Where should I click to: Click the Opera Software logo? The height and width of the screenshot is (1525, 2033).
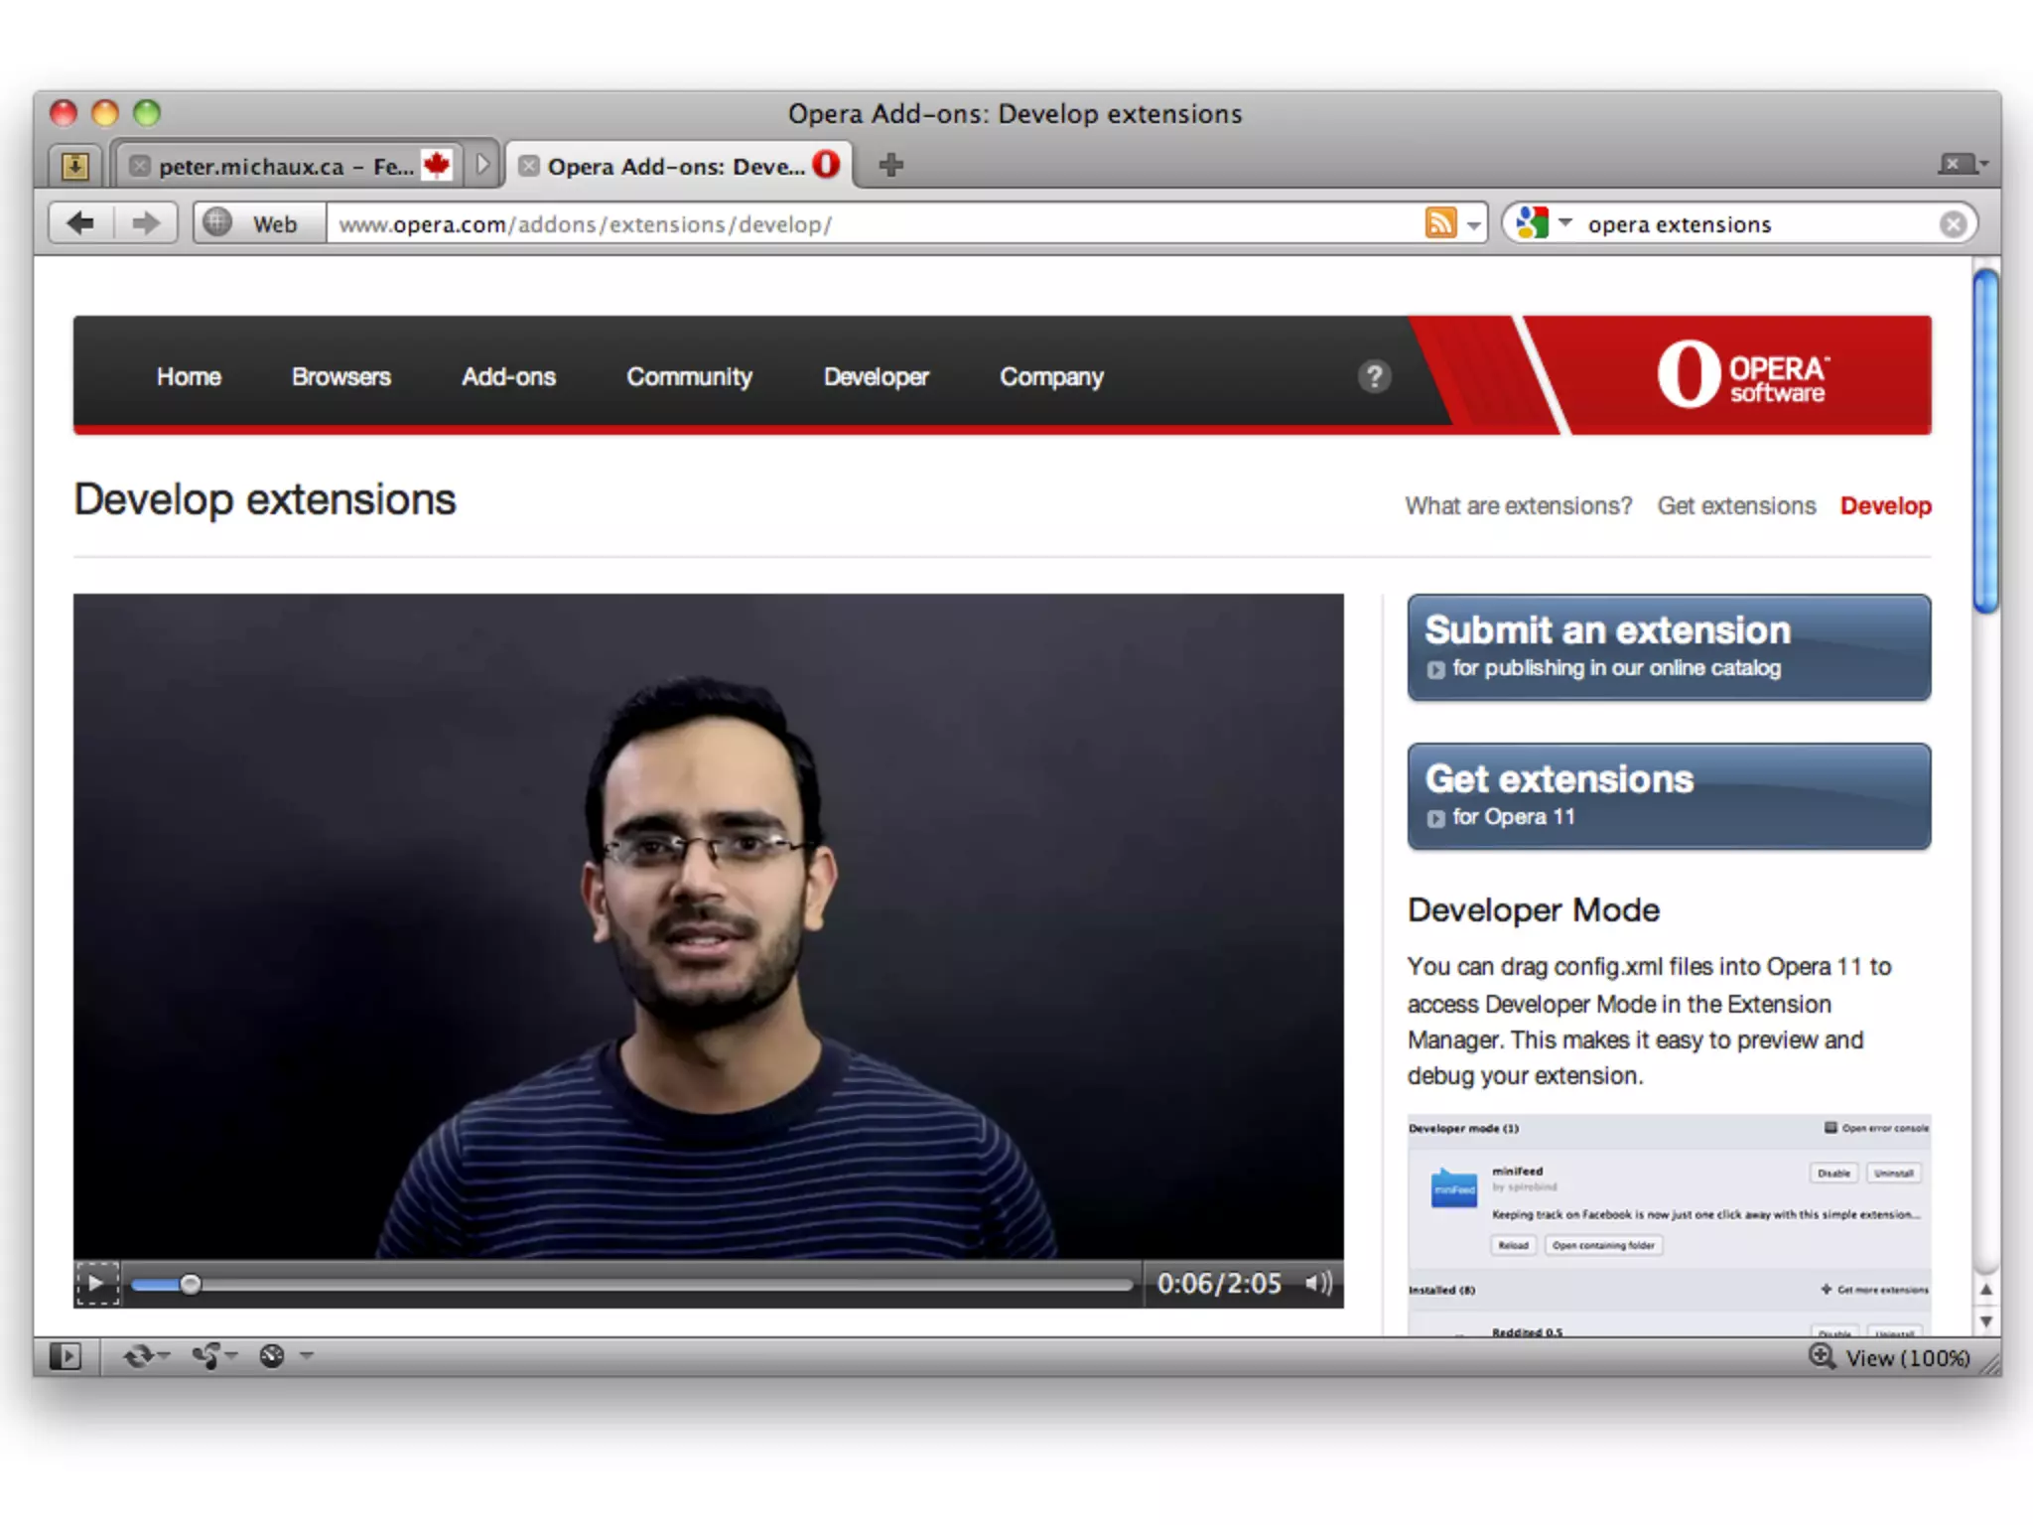[1741, 375]
